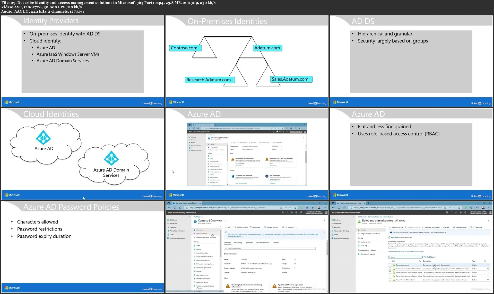Expand Got feedback dropdown in Contoso Overview
Viewport: 494px width, 294px height.
[x=289, y=227]
